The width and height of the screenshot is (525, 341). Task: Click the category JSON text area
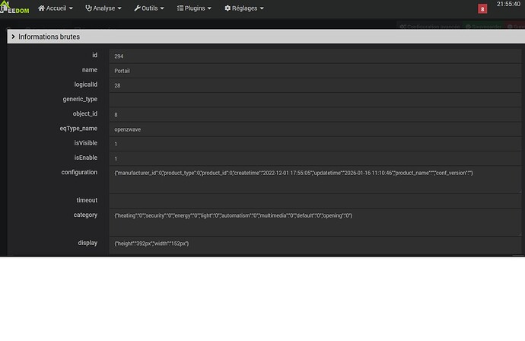pos(315,222)
